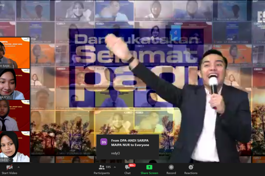This screenshot has height=176, width=265.
Task: Open the Participants panel icon
Action: point(102,167)
